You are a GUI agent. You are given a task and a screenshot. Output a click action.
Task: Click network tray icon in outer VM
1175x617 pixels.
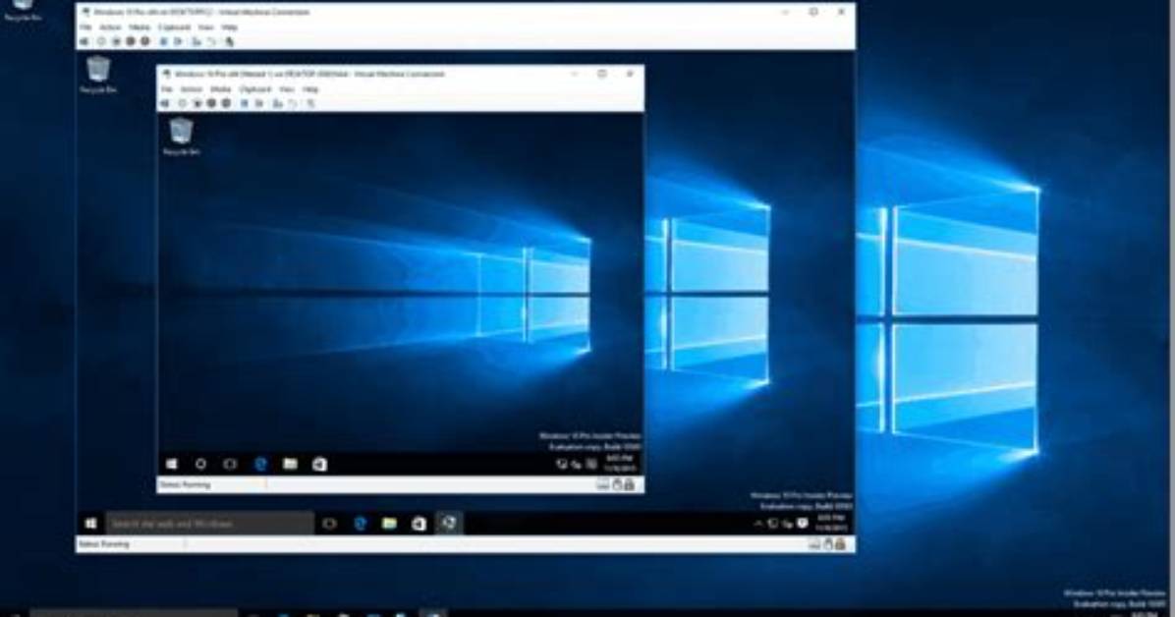772,524
